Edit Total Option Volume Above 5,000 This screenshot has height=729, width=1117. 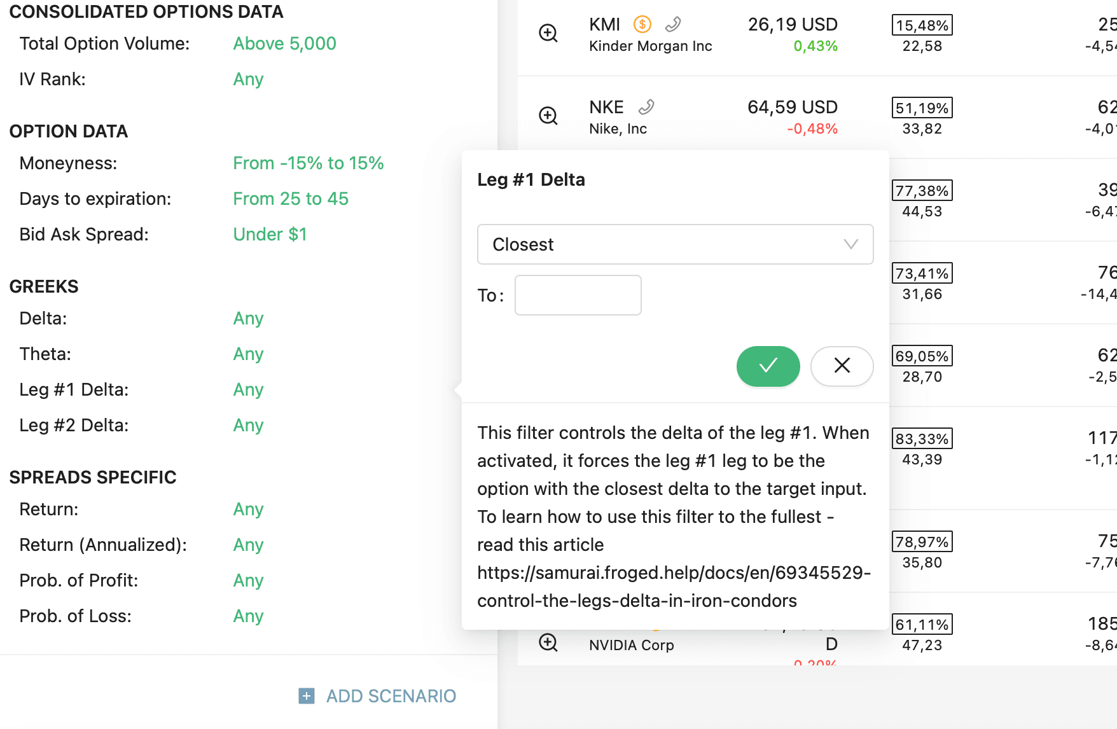tap(285, 43)
